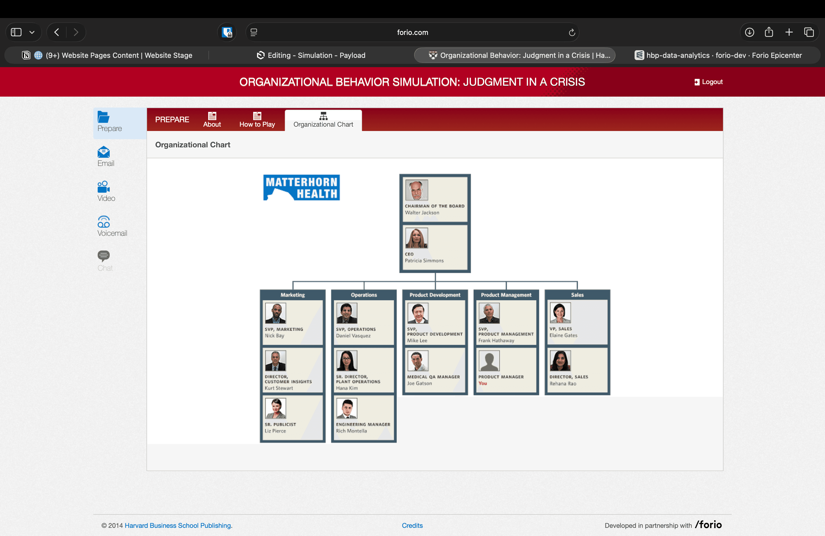Click the Safari share icon
Viewport: 825px width, 536px height.
coord(769,32)
